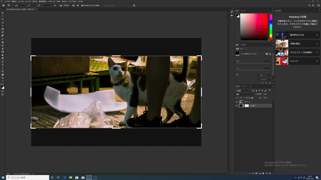Select the Lasso tool
321x180 pixels.
point(3,19)
